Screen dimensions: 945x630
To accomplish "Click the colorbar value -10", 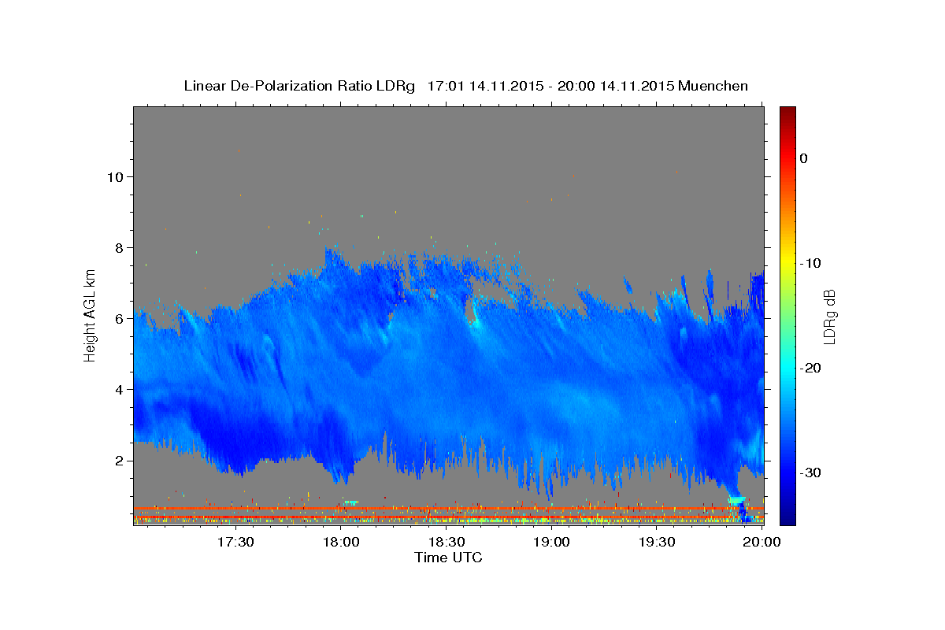I will (x=810, y=263).
